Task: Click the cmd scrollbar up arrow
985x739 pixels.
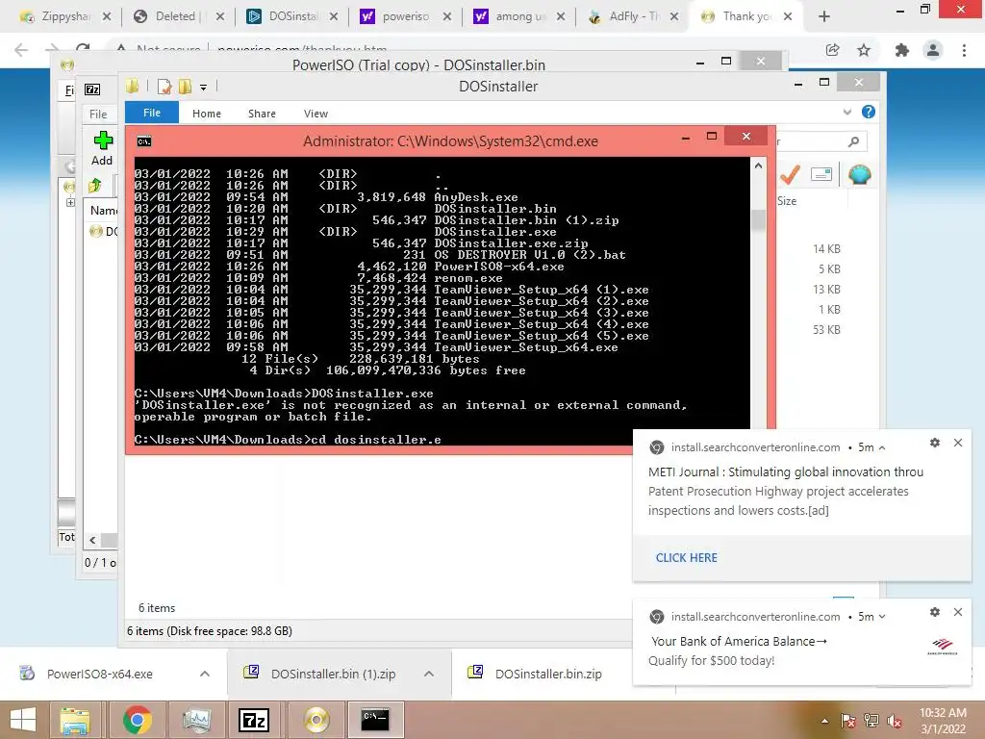Action: coord(758,166)
